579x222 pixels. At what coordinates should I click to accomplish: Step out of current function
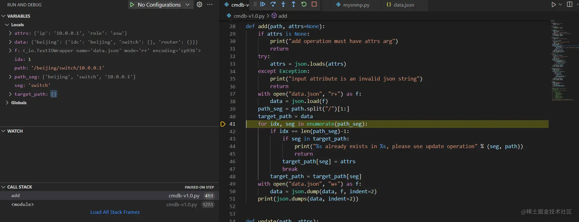tap(293, 4)
